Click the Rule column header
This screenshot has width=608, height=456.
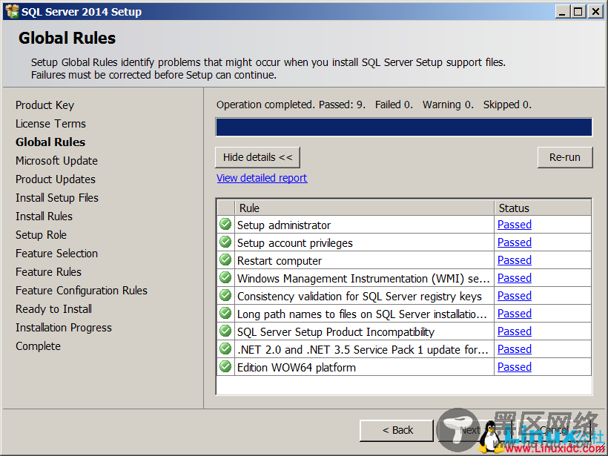tap(365, 208)
